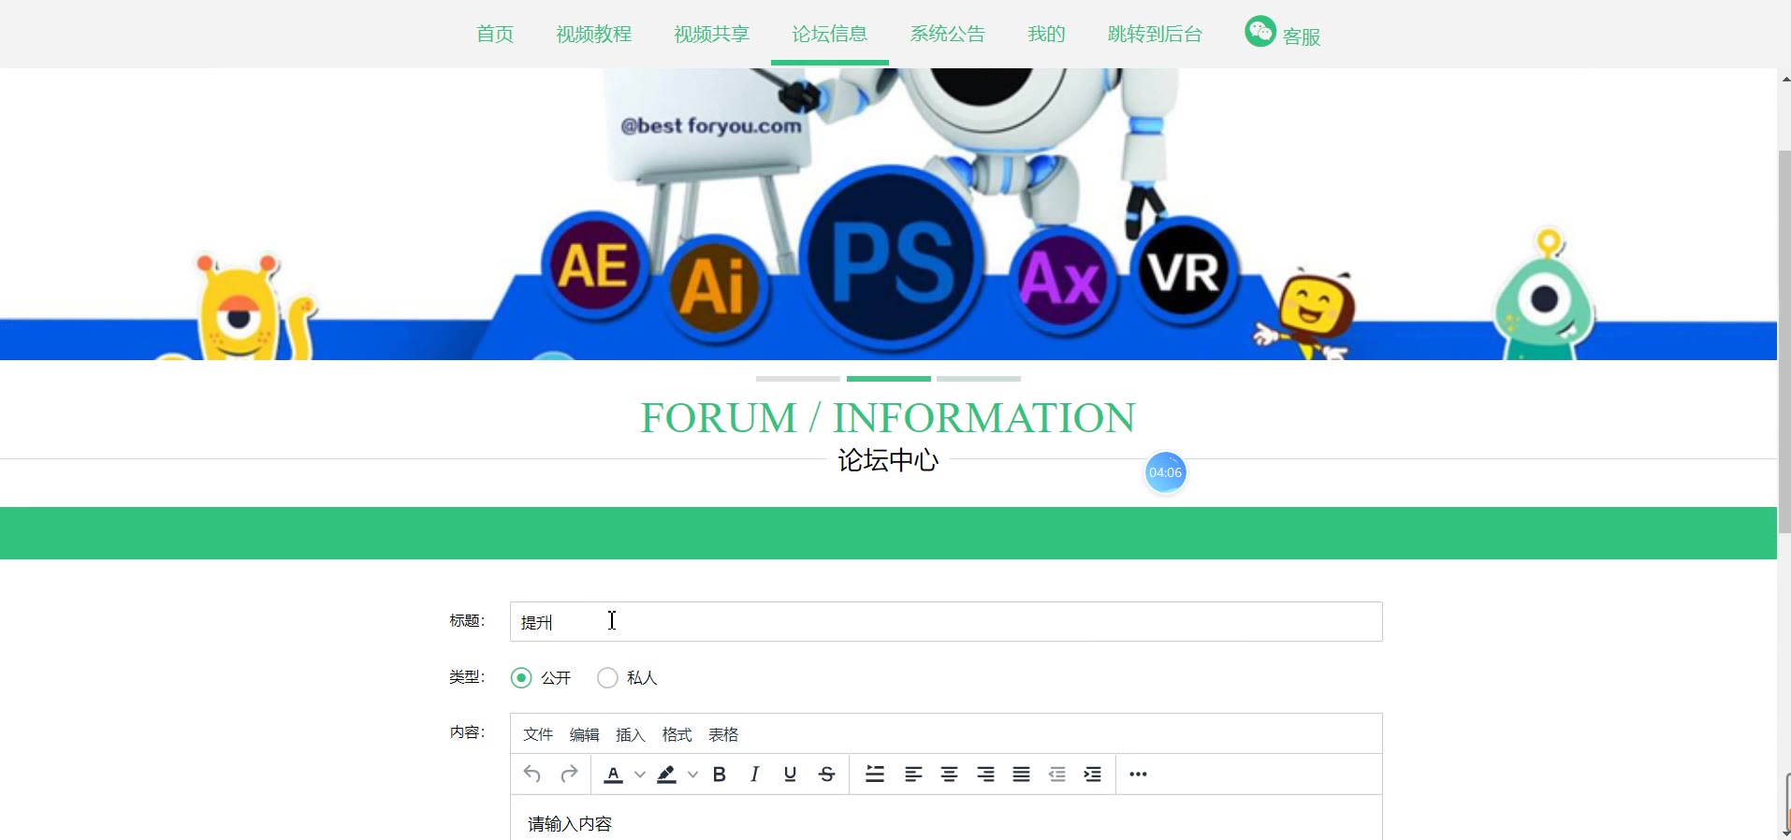Select the middle green carousel indicator
This screenshot has width=1791, height=840.
[889, 379]
